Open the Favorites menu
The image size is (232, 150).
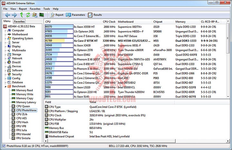click(x=35, y=9)
